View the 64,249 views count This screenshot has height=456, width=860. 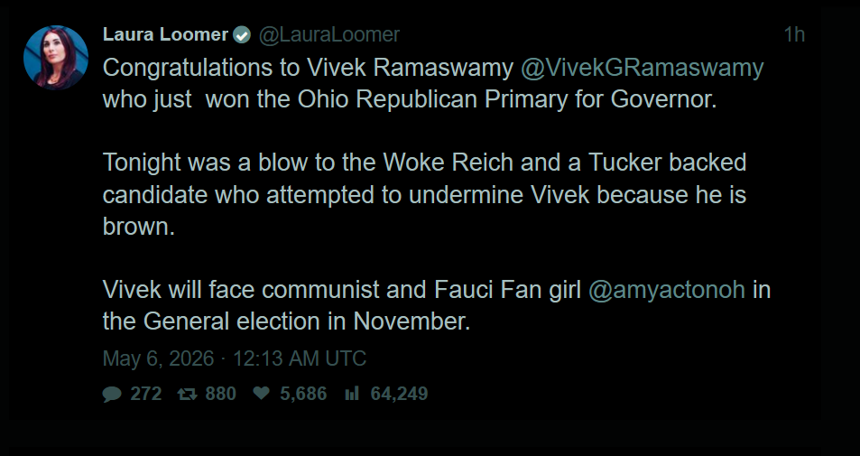(399, 394)
